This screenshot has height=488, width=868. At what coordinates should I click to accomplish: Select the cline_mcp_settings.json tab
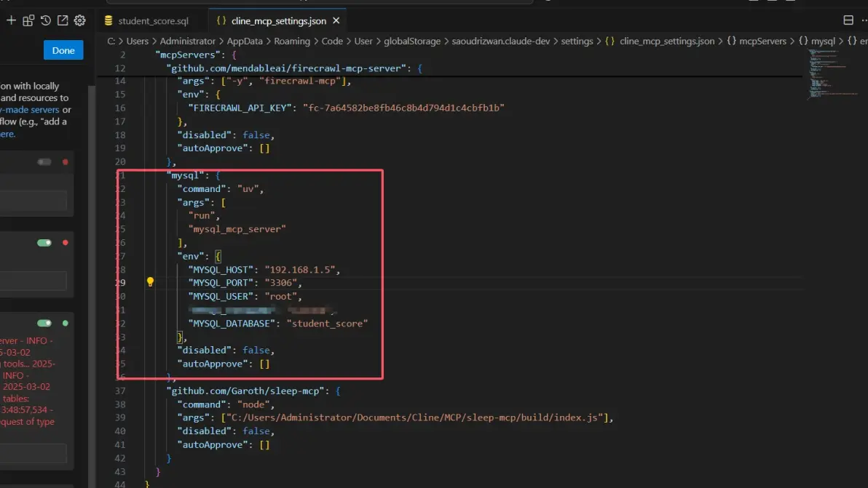click(x=278, y=21)
